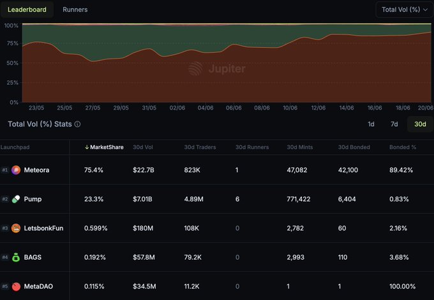Click the $34.5M volume value
Image resolution: width=434 pixels, height=300 pixels.
(144, 287)
